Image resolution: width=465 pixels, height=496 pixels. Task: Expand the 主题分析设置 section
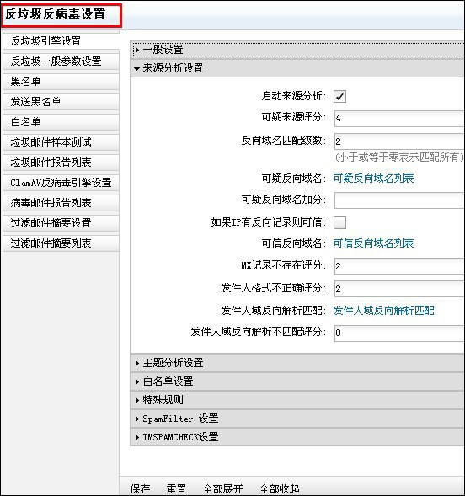pyautogui.click(x=297, y=363)
